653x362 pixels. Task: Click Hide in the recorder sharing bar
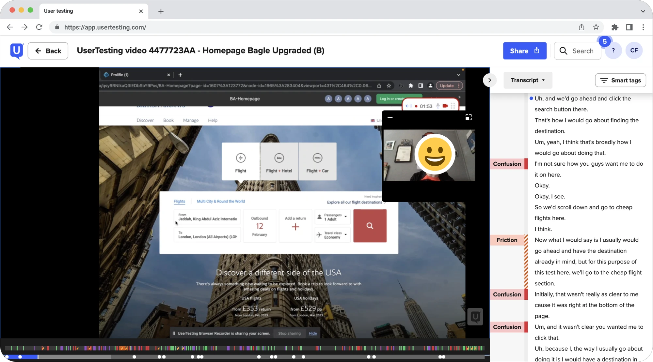tap(313, 333)
